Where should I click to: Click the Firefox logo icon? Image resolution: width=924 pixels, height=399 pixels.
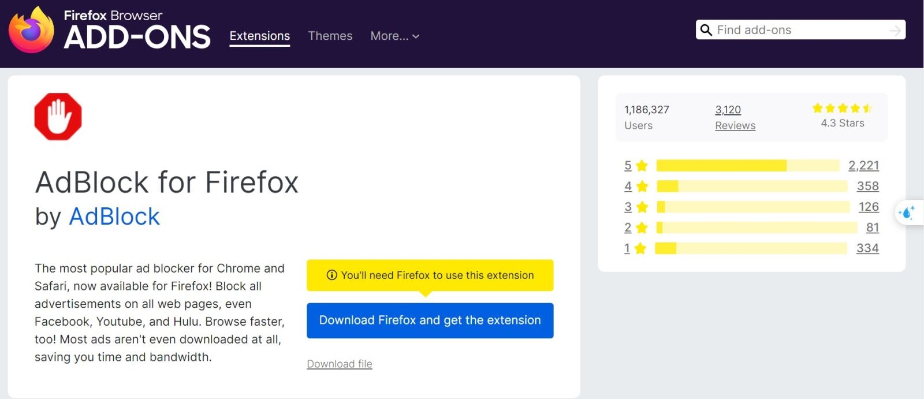coord(31,30)
